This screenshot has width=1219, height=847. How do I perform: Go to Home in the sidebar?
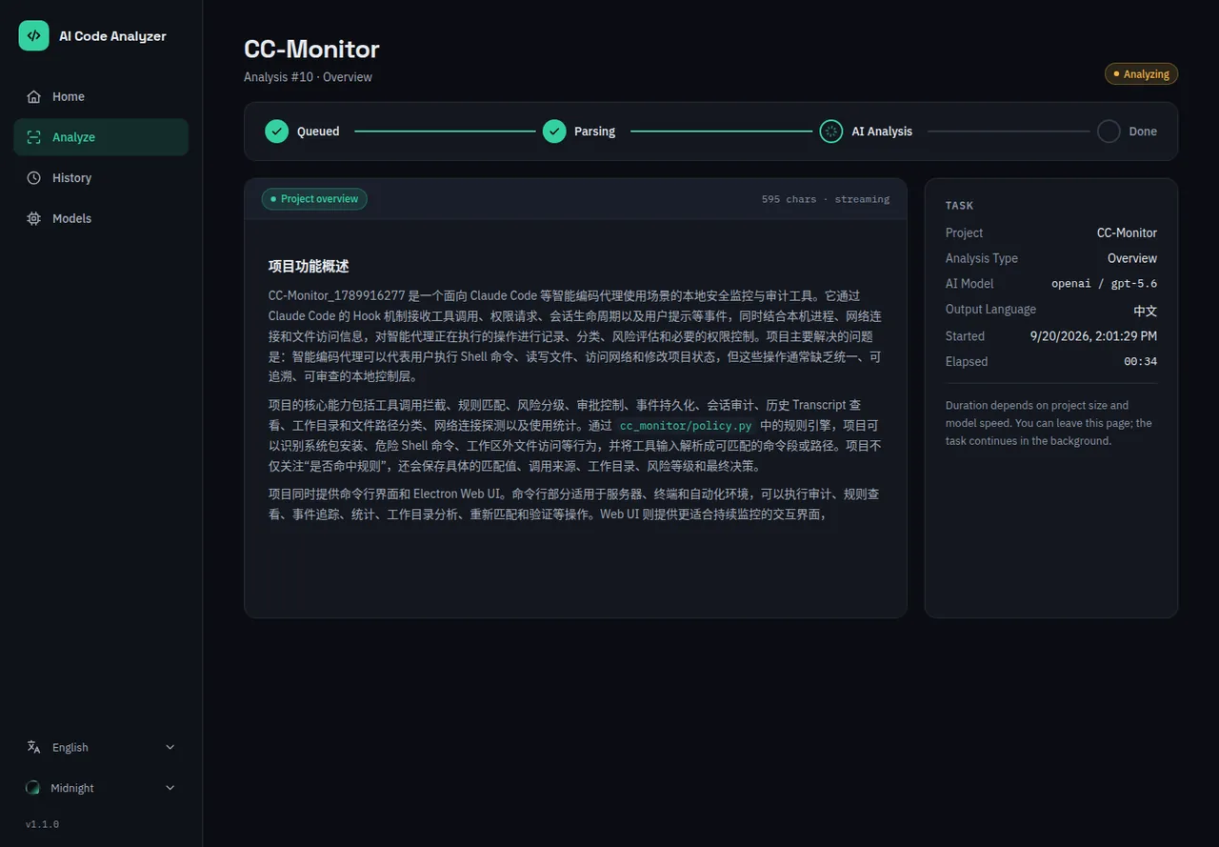coord(101,96)
